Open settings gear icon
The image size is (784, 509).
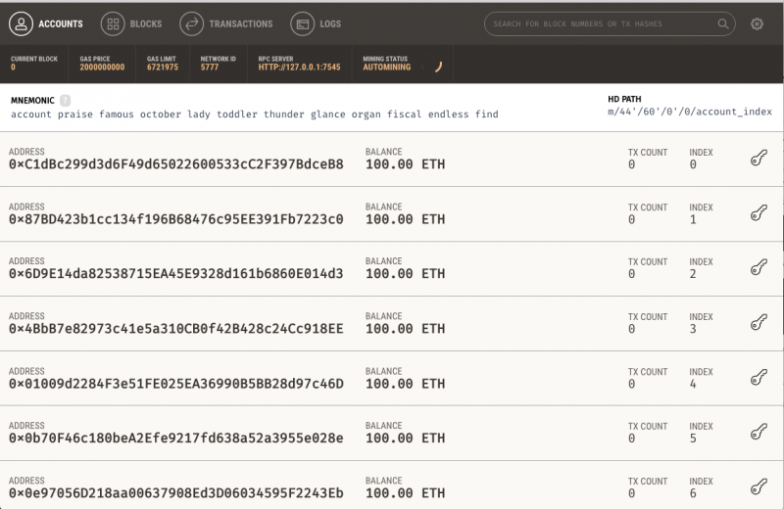pyautogui.click(x=757, y=23)
